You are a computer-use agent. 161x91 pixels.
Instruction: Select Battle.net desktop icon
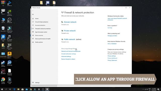[10, 3]
